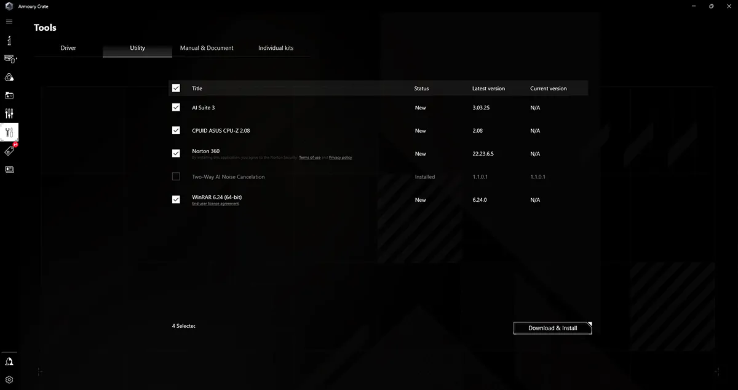Switch to the Driver tab
The height and width of the screenshot is (390, 738).
(68, 48)
